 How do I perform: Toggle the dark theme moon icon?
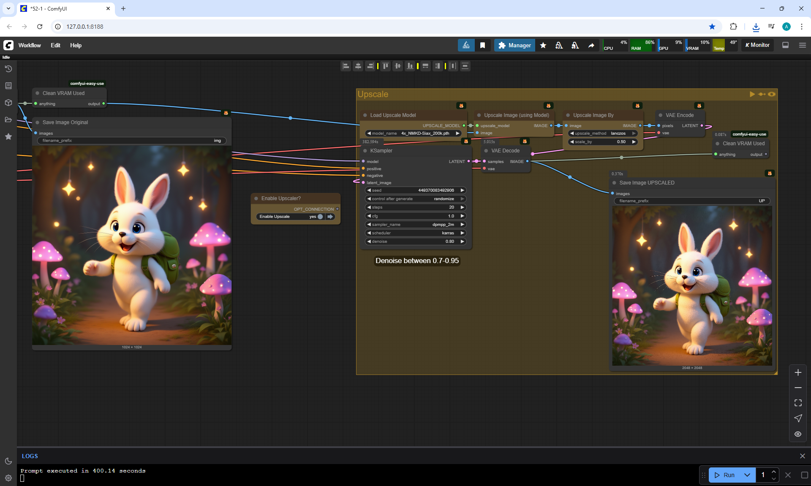click(8, 461)
